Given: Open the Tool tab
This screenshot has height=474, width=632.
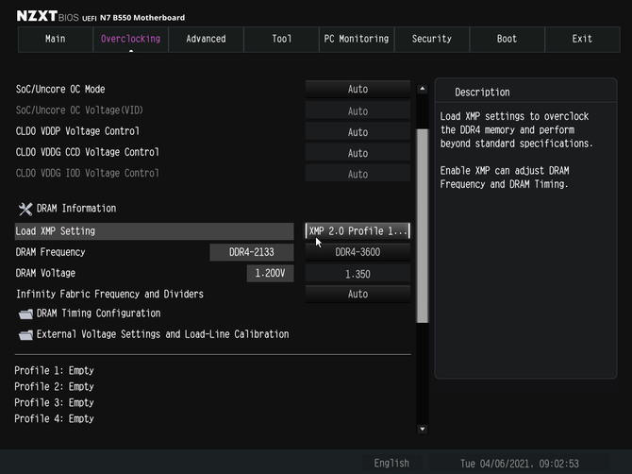Looking at the screenshot, I should (281, 39).
